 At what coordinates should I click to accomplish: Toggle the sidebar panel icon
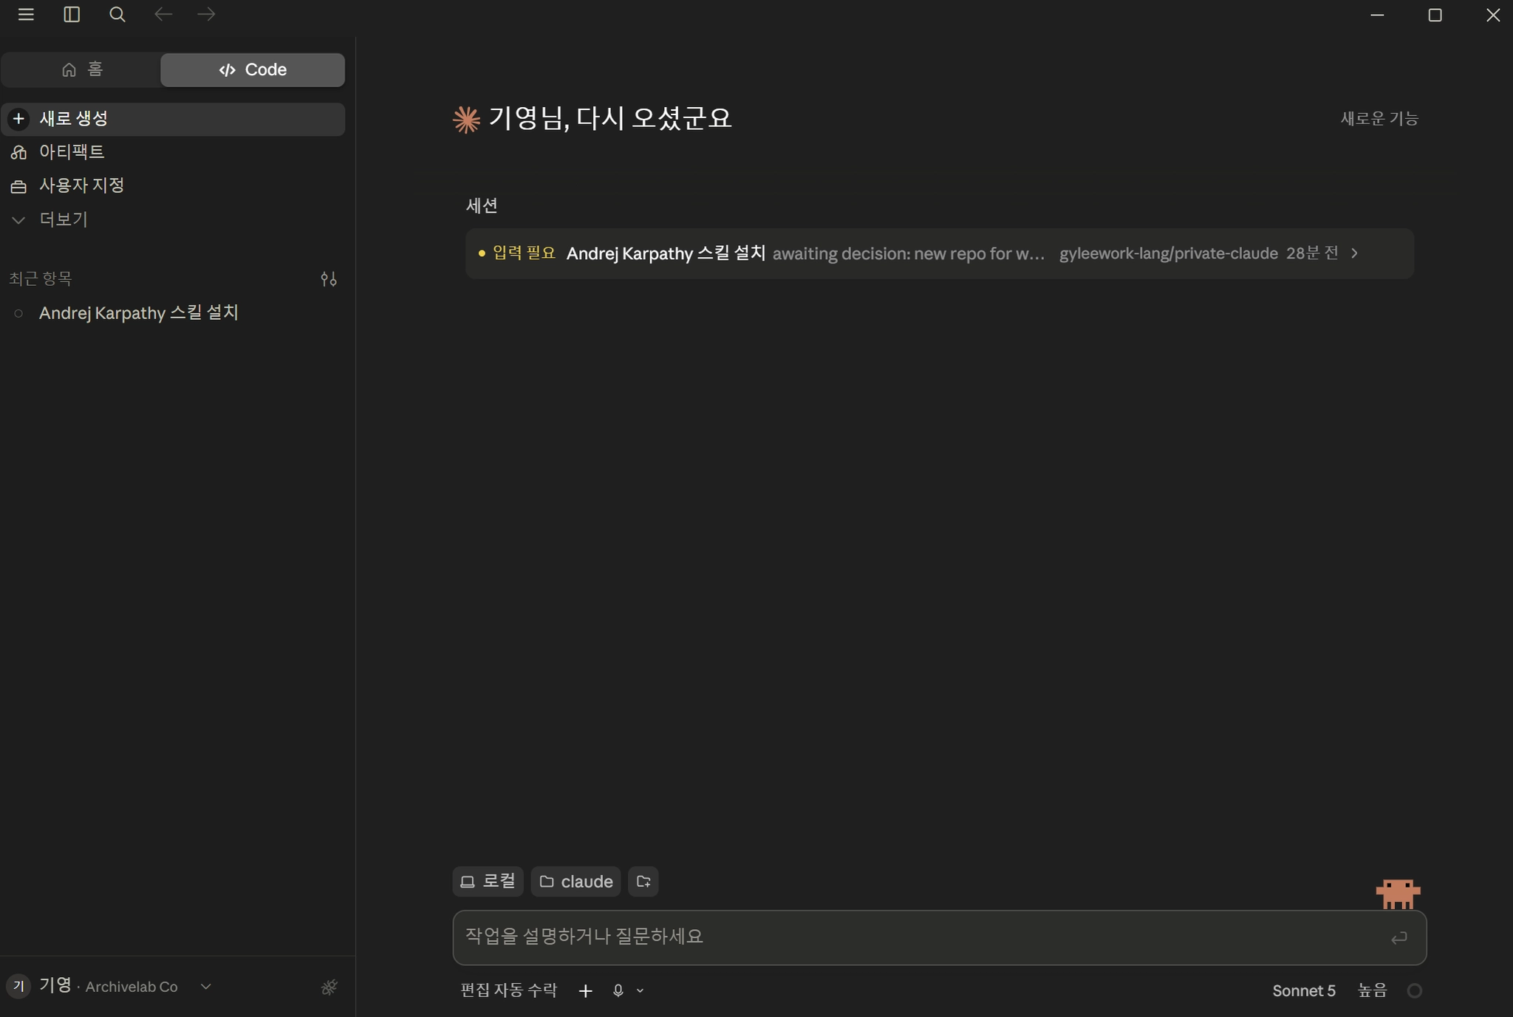pos(72,15)
